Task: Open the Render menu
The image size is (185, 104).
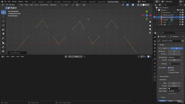Action: tap(14, 2)
